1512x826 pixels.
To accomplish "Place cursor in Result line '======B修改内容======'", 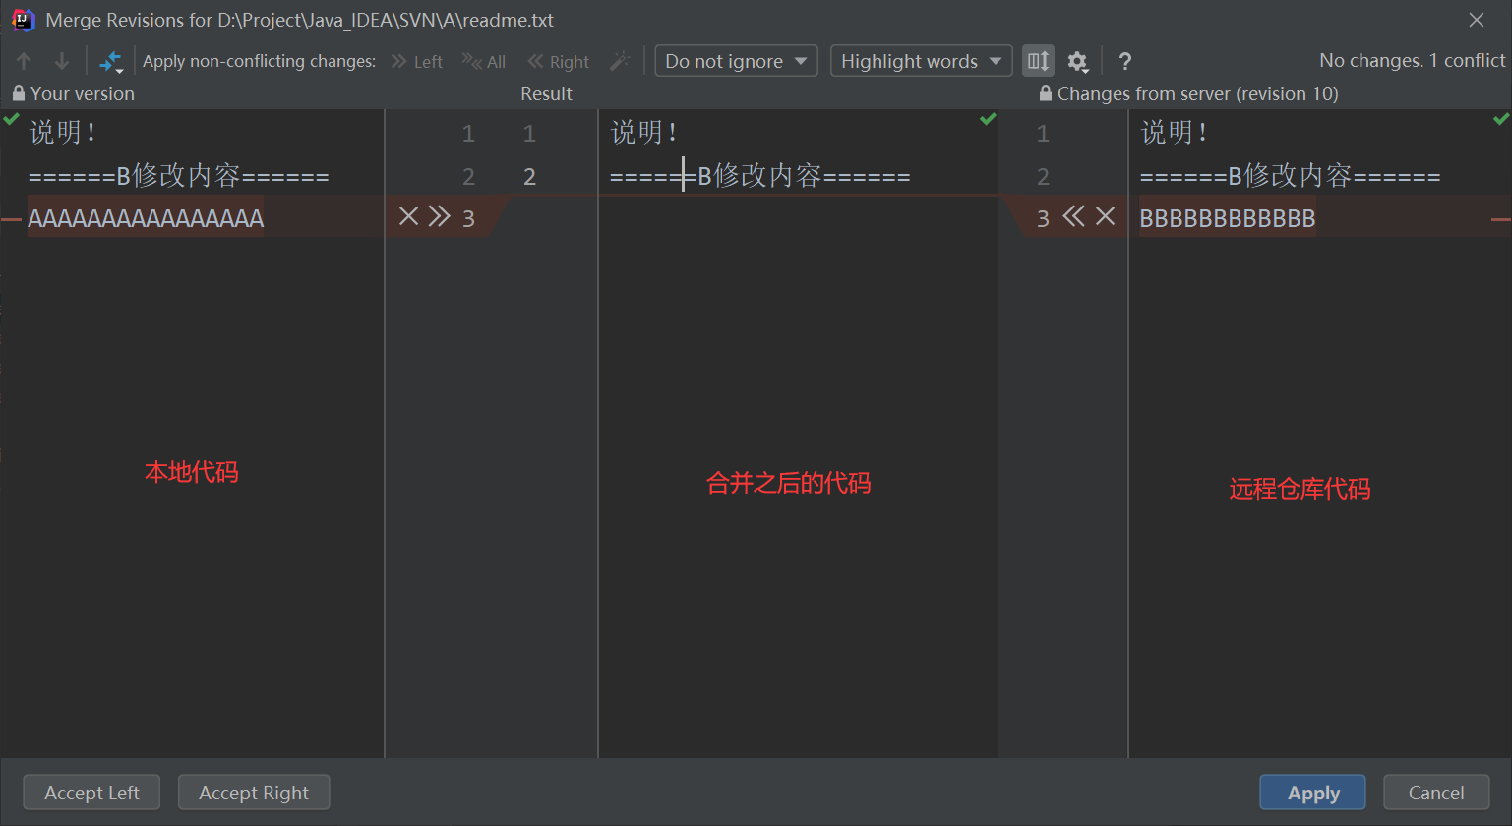I will (760, 176).
